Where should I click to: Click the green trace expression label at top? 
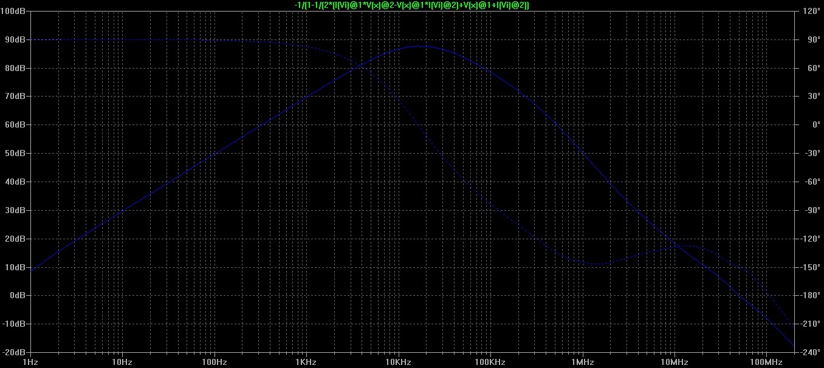(x=411, y=5)
